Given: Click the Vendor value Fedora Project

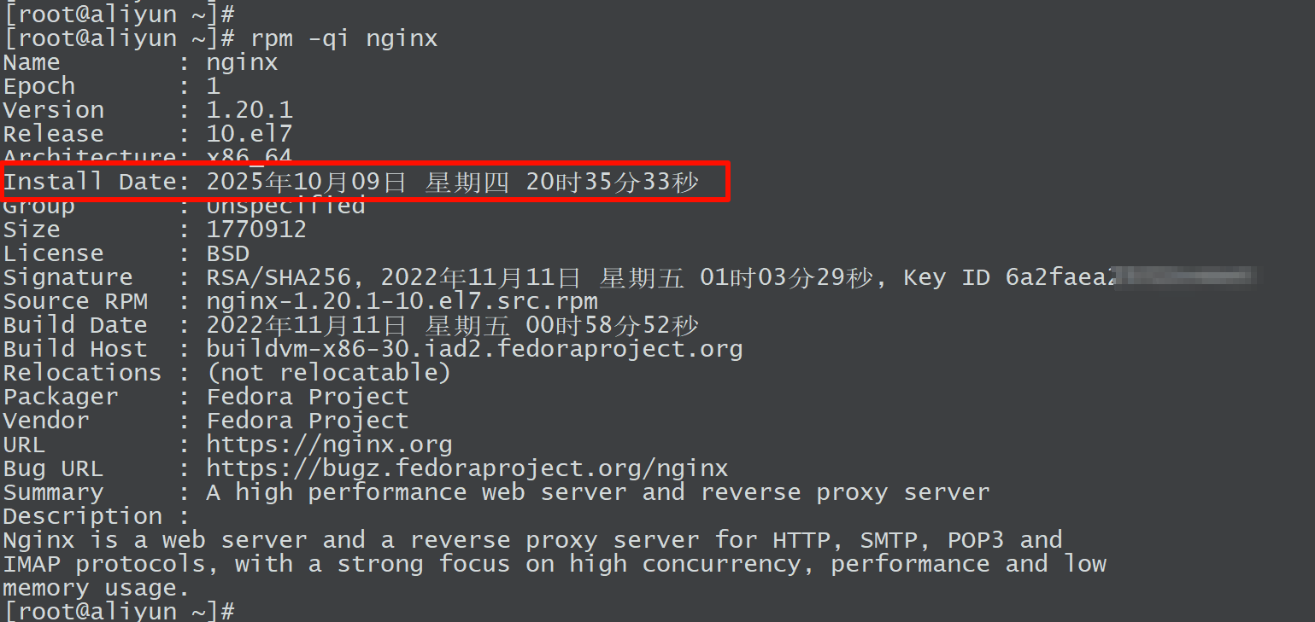Looking at the screenshot, I should click(x=308, y=421).
